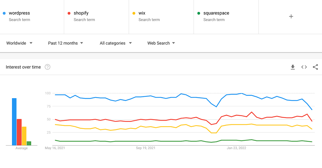The height and width of the screenshot is (168, 322).
Task: Expand the Past 12 months dropdown
Action: coord(65,43)
